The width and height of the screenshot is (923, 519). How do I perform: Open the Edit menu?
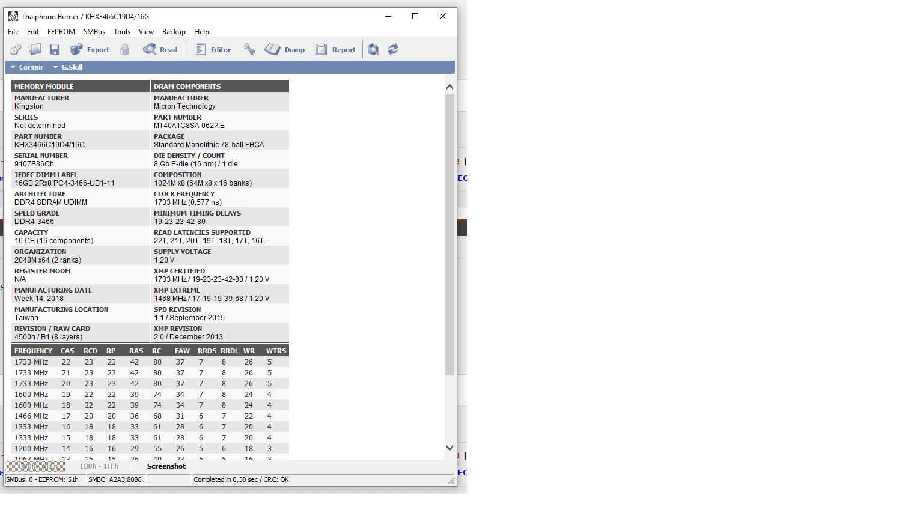(33, 32)
